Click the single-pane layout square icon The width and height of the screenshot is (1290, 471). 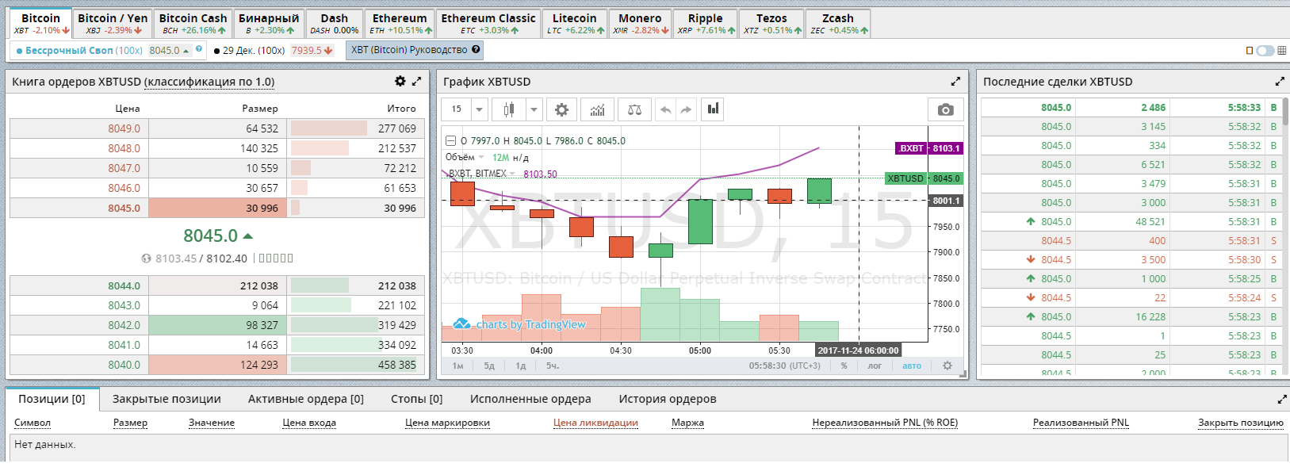tap(1250, 51)
